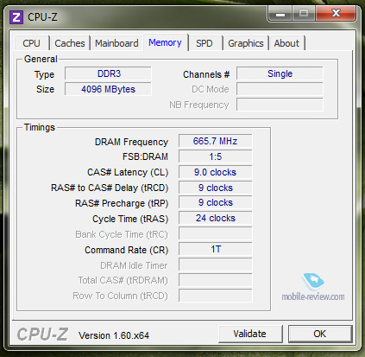Go to the About tab
The height and width of the screenshot is (357, 365).
[286, 43]
